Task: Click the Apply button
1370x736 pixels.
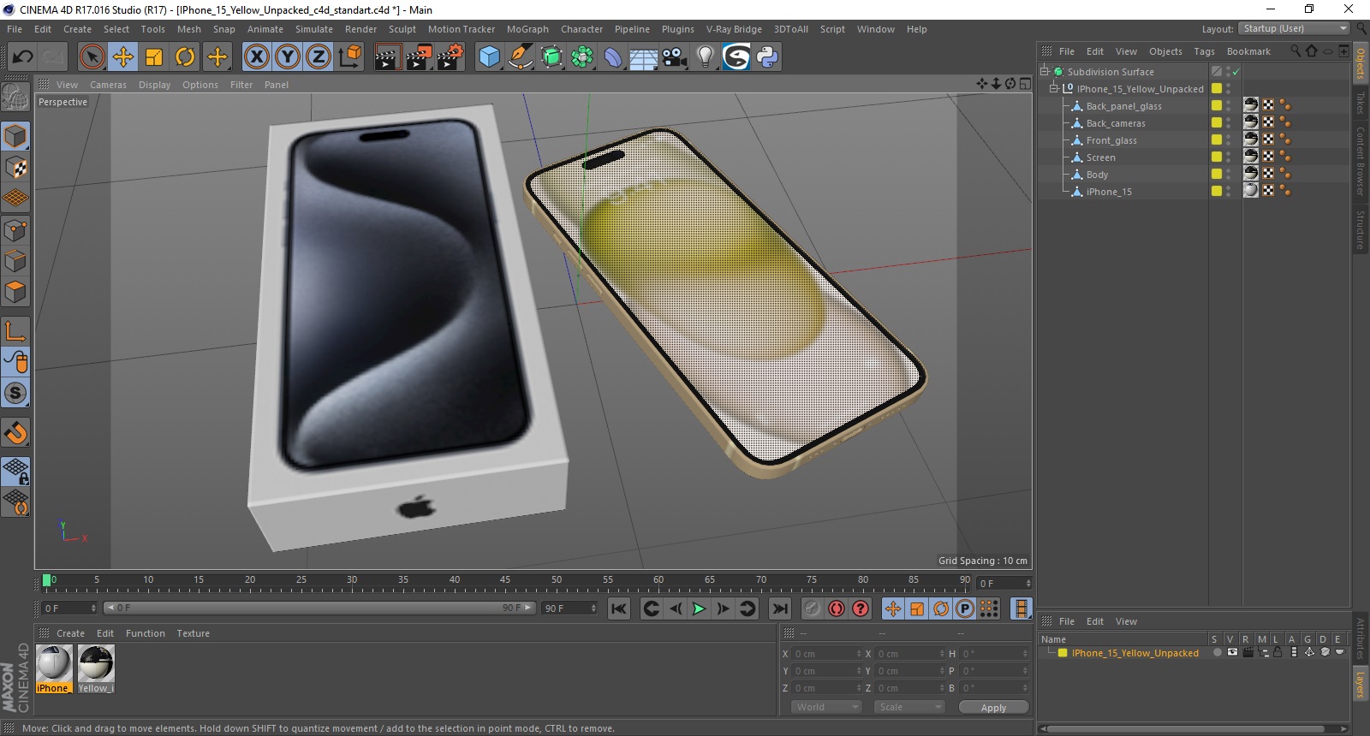Action: [x=993, y=708]
